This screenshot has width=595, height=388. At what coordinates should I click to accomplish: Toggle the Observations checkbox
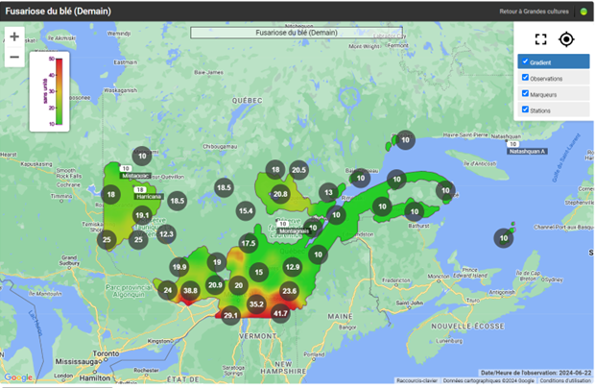pos(524,78)
